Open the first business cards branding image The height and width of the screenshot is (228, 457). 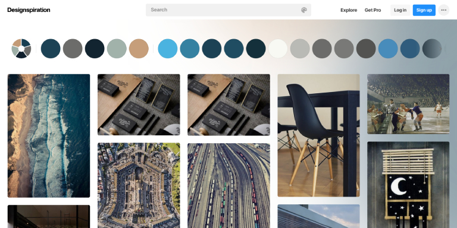click(139, 104)
